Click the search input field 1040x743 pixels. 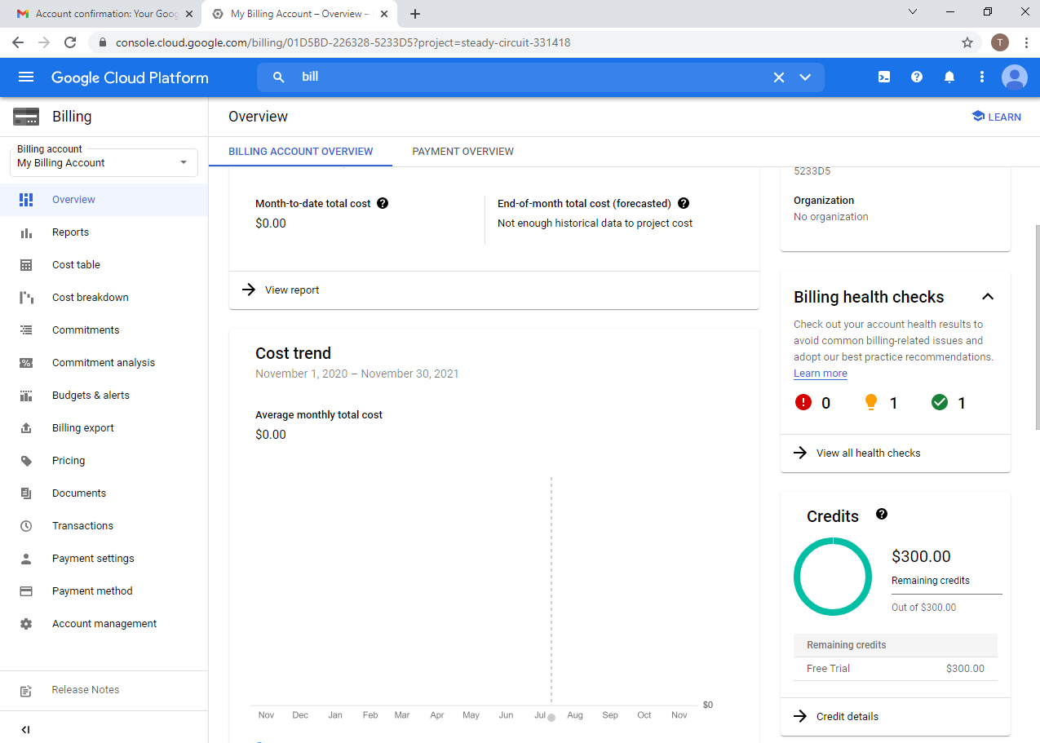tap(530, 77)
